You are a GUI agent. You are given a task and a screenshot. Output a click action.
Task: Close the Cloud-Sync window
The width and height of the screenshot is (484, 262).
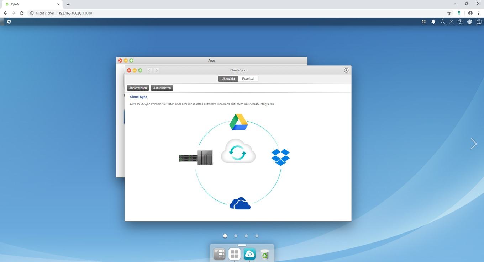pyautogui.click(x=129, y=70)
